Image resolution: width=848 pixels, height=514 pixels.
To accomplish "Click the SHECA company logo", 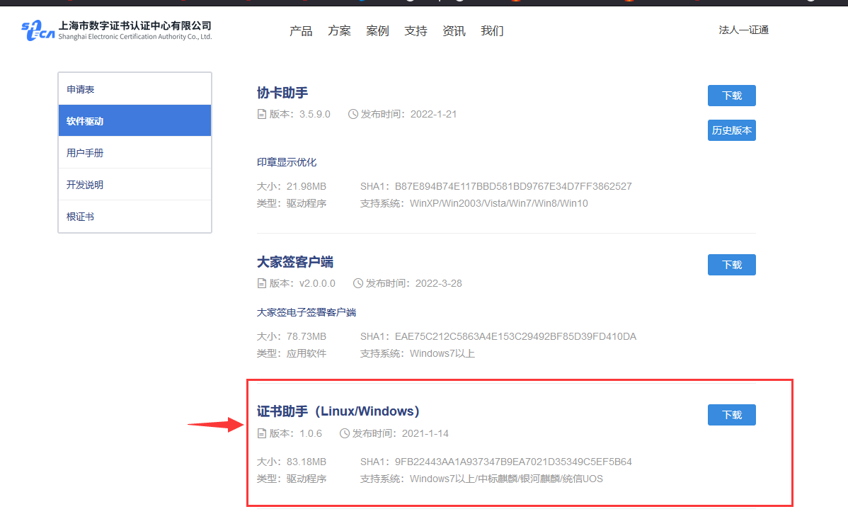I will [x=117, y=30].
